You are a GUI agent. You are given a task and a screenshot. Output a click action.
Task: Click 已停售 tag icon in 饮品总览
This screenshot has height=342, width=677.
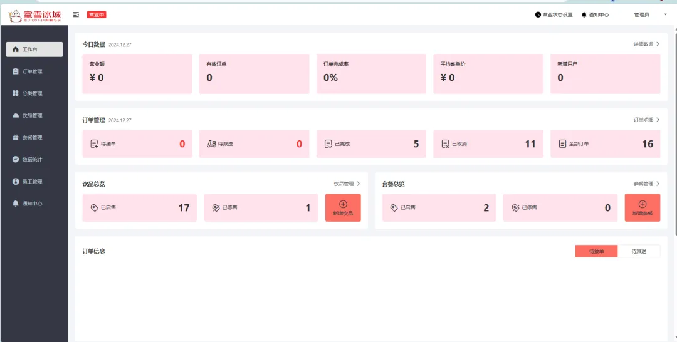click(x=216, y=208)
